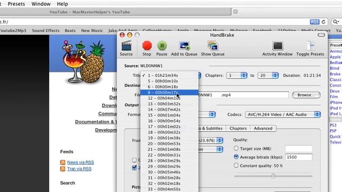Open the News via RSS link
This screenshot has width=342, height=192.
pos(81,162)
